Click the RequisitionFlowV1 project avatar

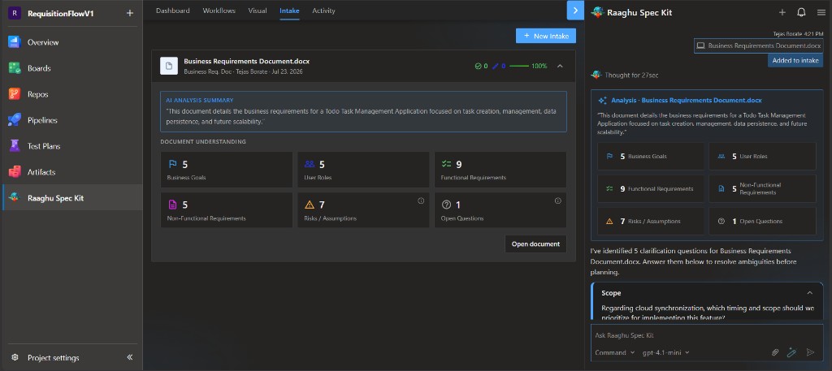[15, 13]
